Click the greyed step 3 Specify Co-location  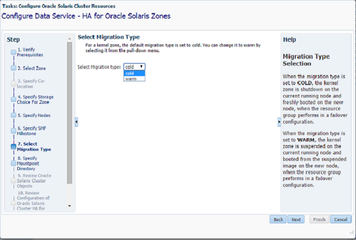click(x=31, y=84)
